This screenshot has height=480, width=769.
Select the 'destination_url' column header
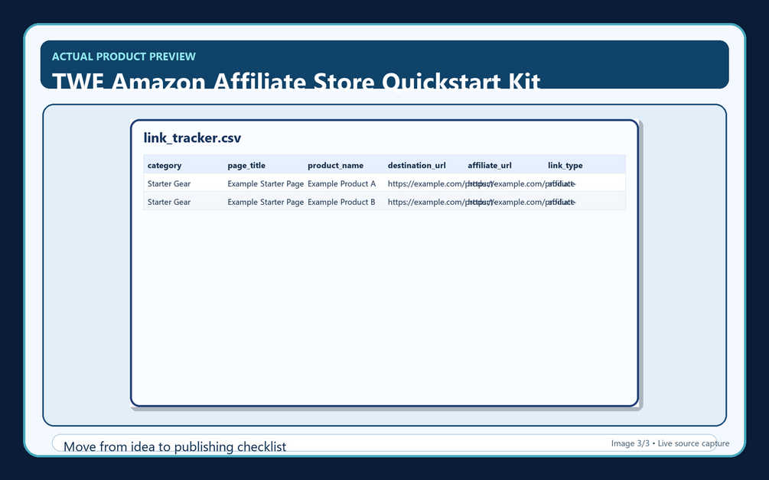tap(417, 166)
